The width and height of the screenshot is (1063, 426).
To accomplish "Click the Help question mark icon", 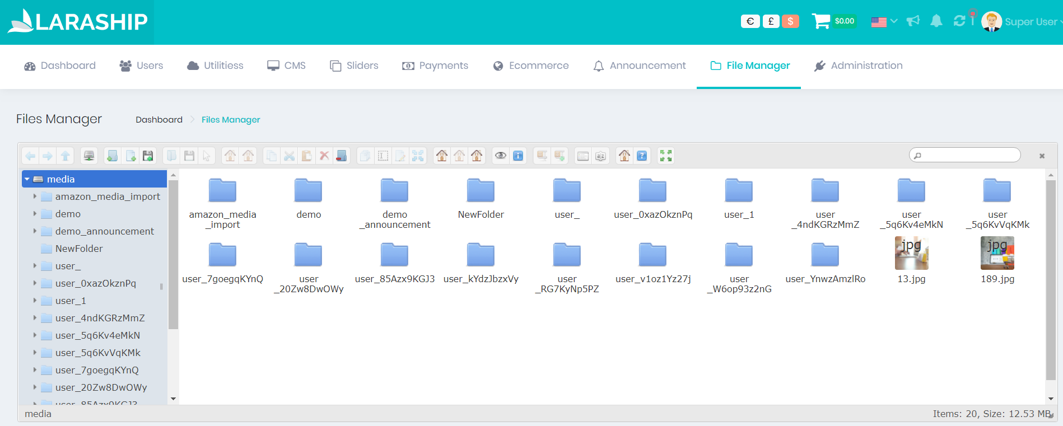I will coord(642,156).
